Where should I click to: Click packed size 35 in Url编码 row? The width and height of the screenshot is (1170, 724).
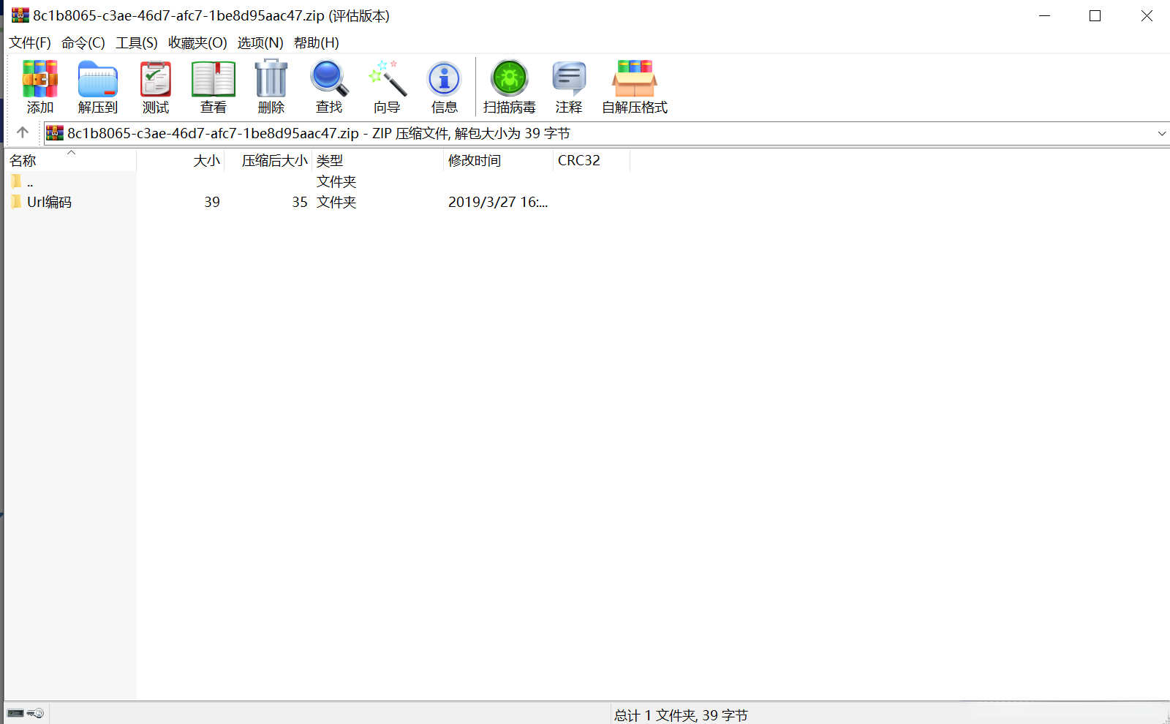click(300, 202)
